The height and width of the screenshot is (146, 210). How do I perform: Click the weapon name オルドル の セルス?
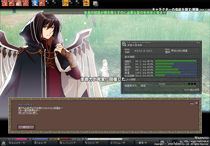(x=143, y=51)
